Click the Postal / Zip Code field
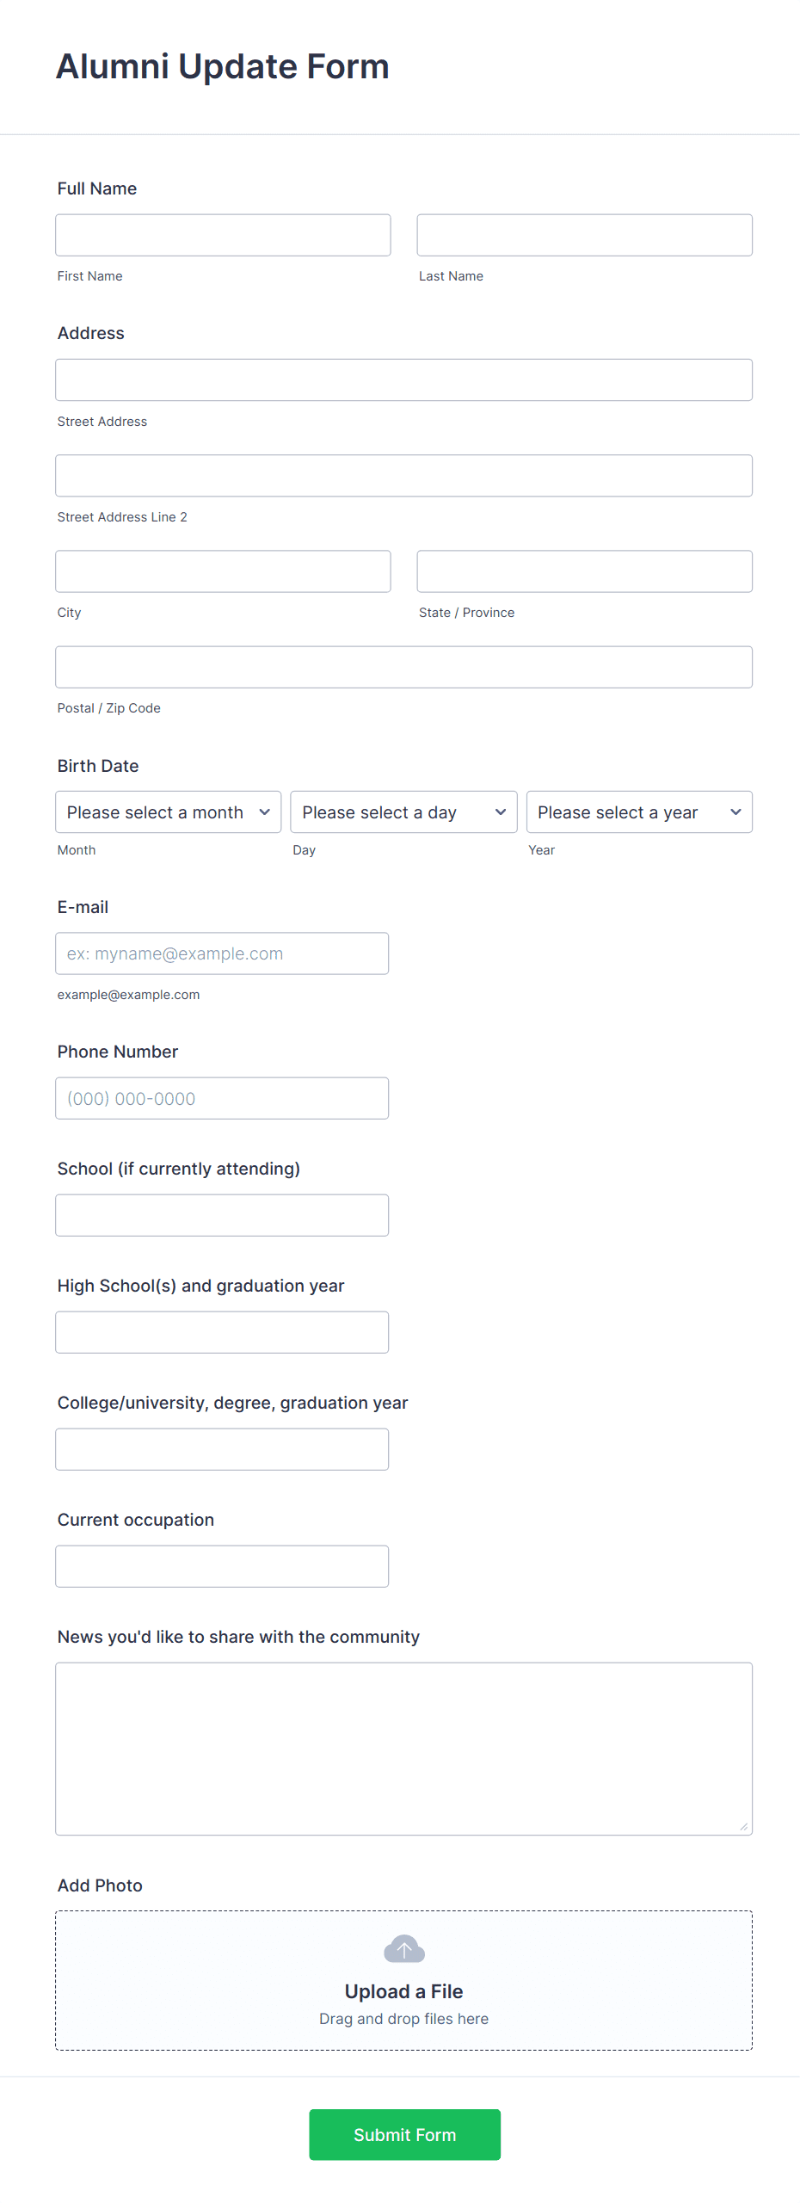The height and width of the screenshot is (2203, 800). coord(403,666)
